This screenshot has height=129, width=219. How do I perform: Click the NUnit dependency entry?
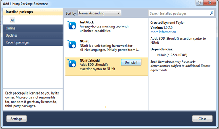point(172,55)
